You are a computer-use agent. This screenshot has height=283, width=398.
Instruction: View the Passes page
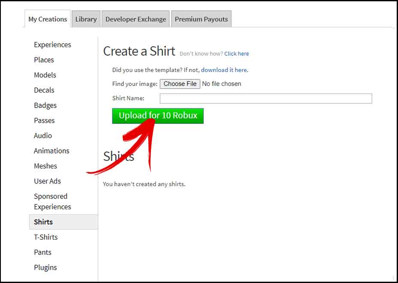[44, 120]
